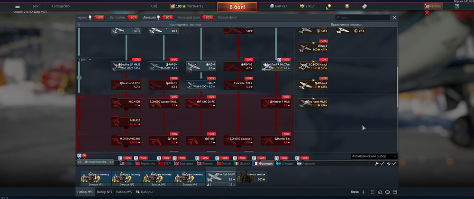474x199 pixels.
Task: Click the red power icon under Магазин
Action: coord(427,13)
